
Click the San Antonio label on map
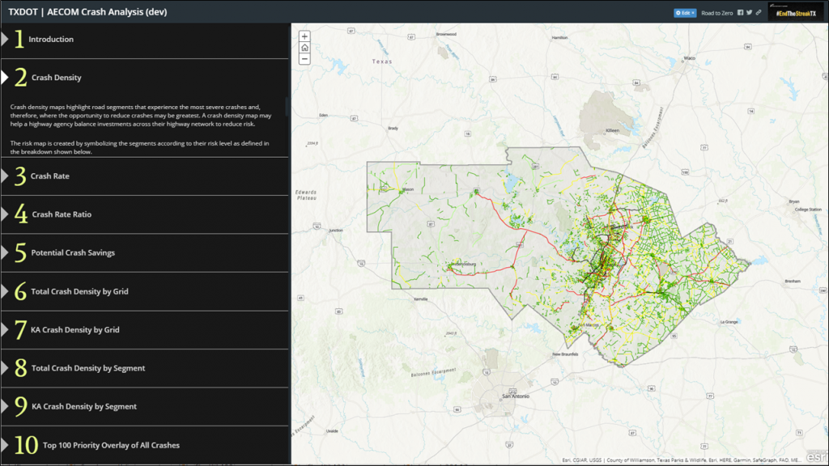516,396
